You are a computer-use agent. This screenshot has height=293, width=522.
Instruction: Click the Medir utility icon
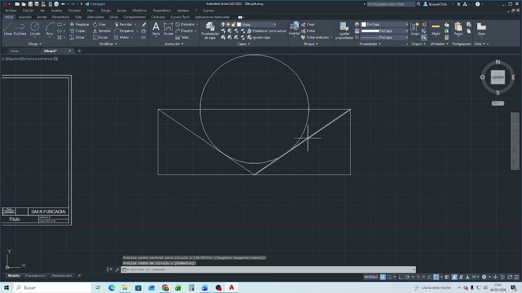coord(436,29)
